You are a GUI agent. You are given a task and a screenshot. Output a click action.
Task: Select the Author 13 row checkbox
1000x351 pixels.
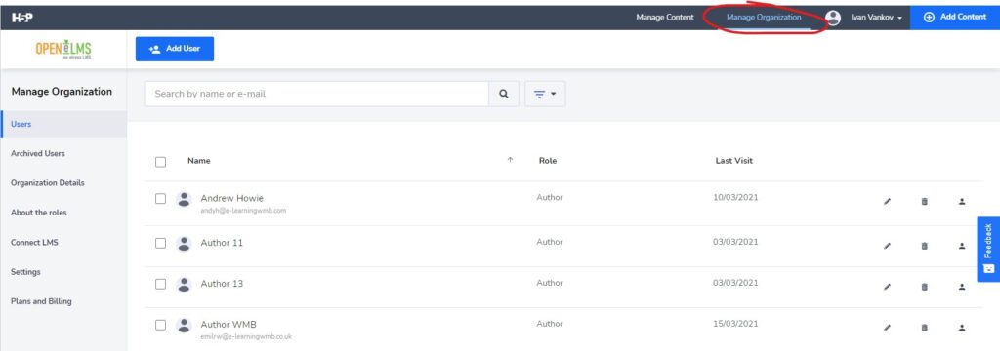[x=161, y=284]
